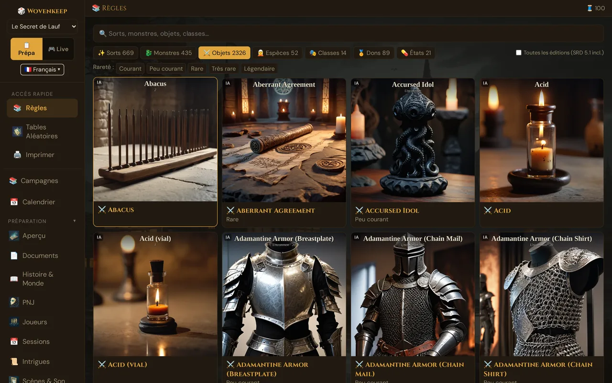Enable Toutes les éditions checkbox

(518, 53)
